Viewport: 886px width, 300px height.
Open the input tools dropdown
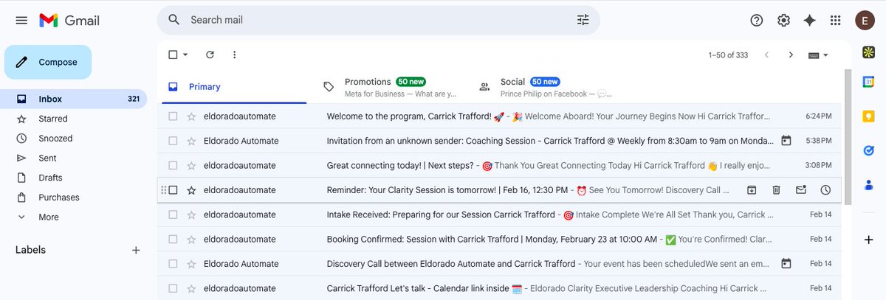(819, 55)
